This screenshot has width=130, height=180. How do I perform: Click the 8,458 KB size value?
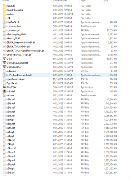[x=112, y=55]
